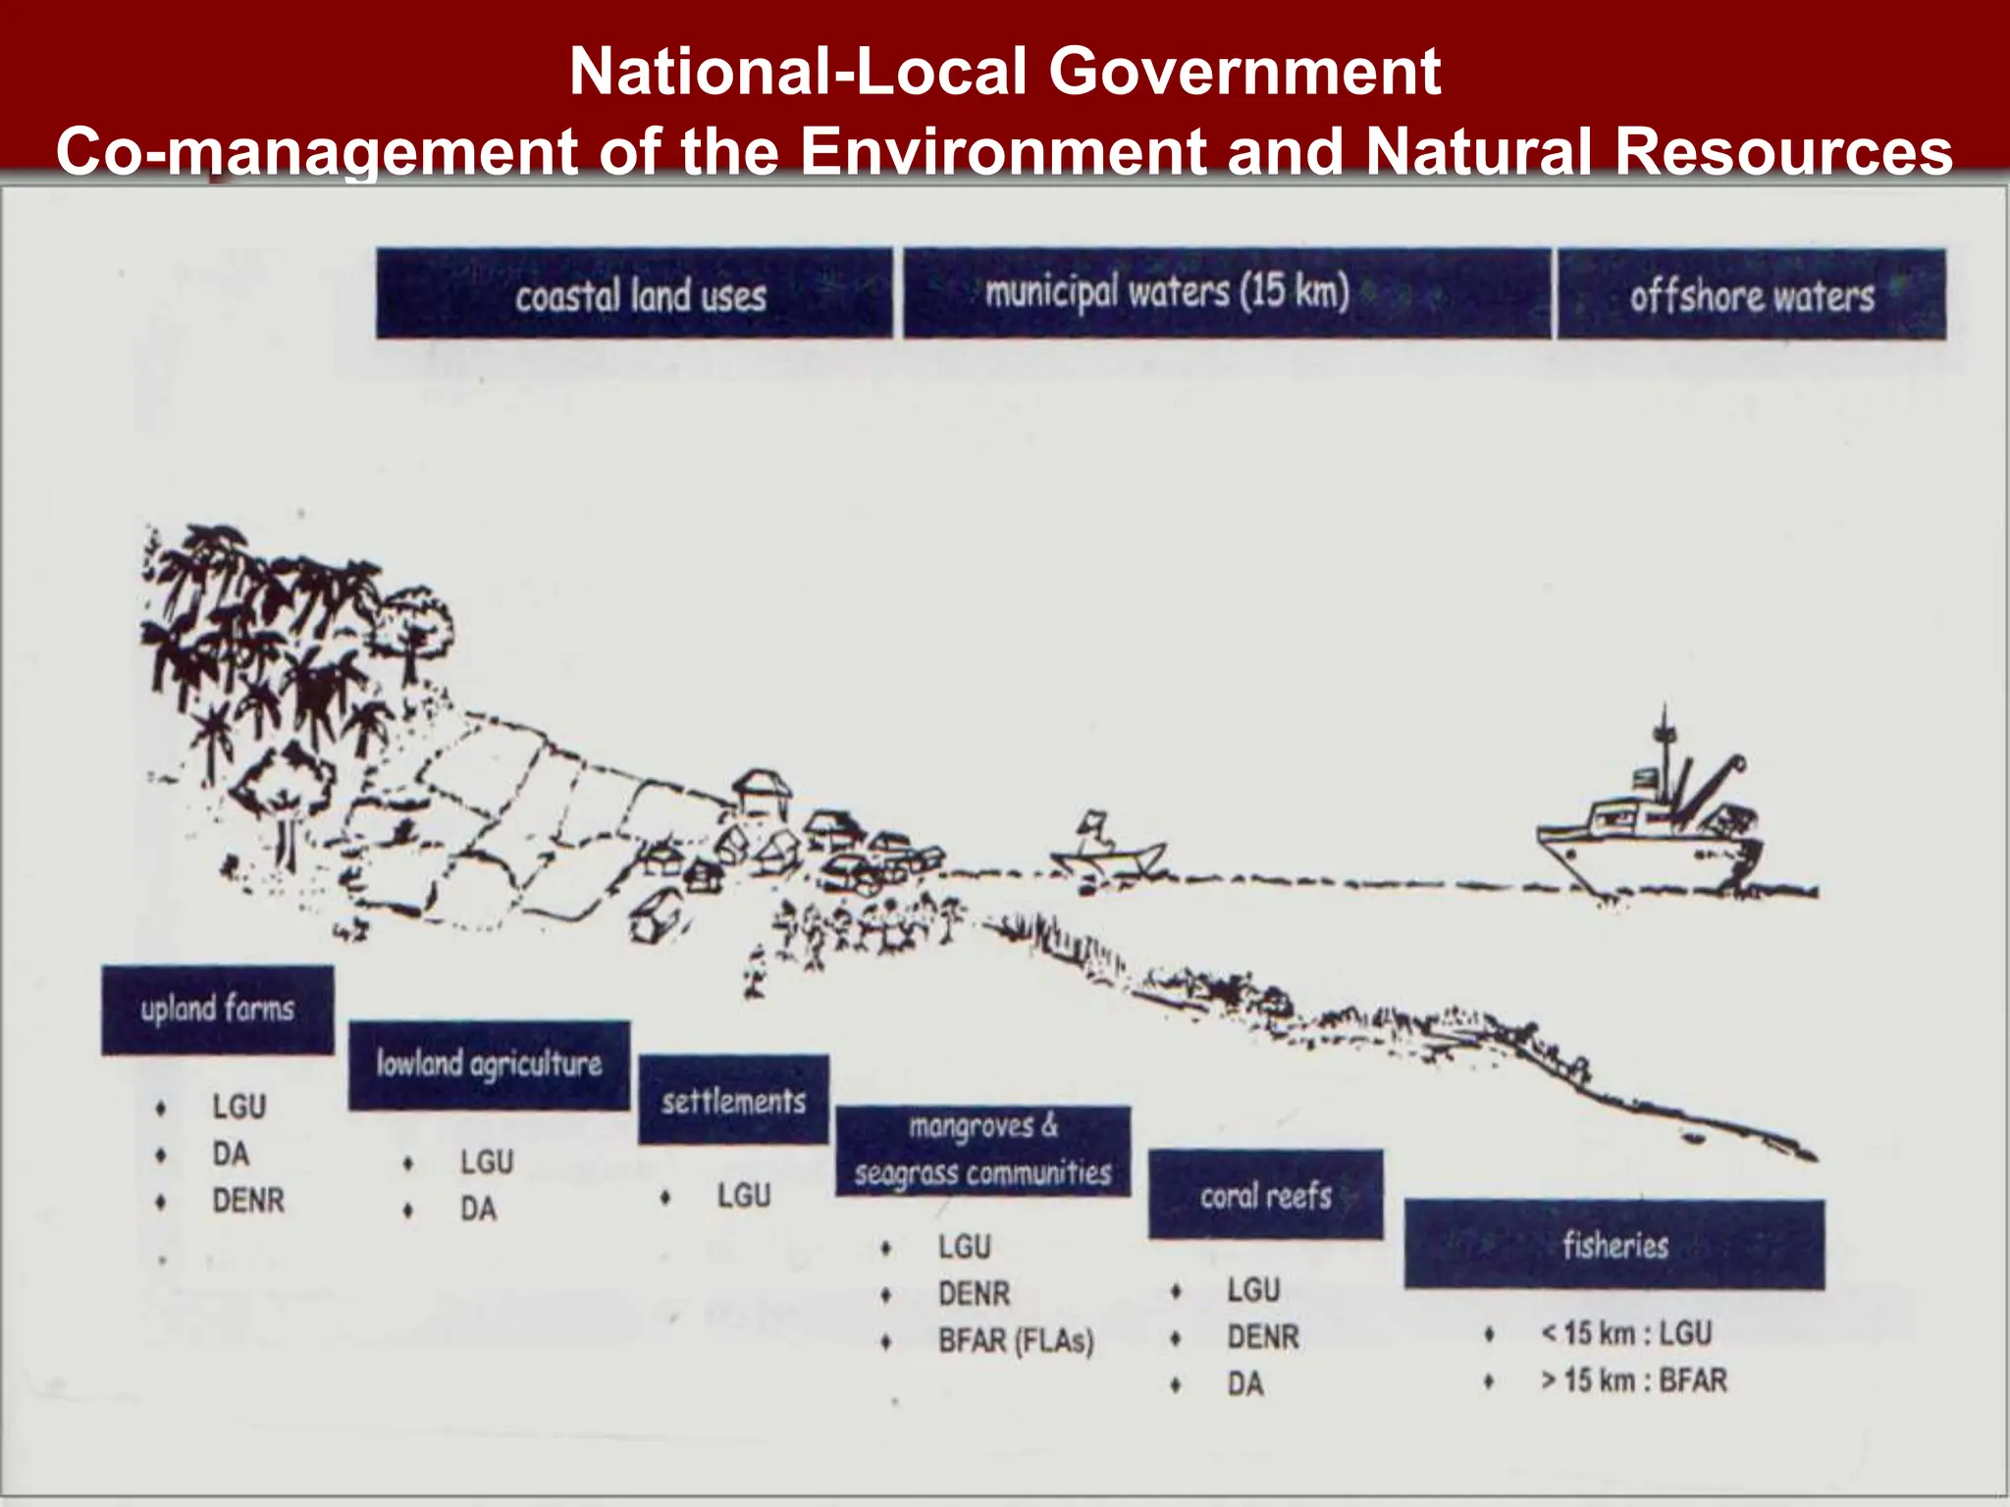This screenshot has height=1507, width=2010.
Task: Click the 'upland farms' label box
Action: coord(218,1010)
